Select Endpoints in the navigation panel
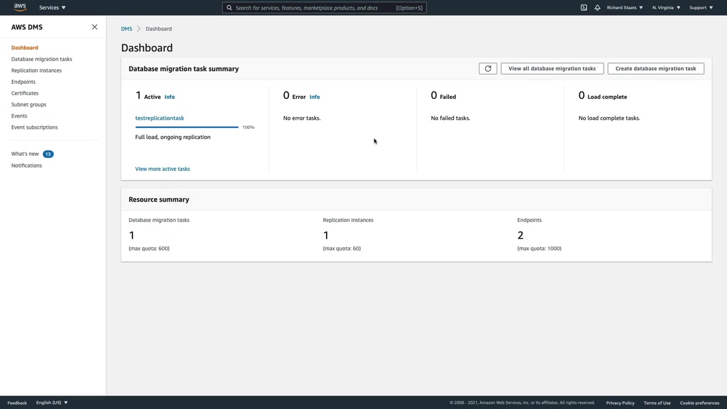The image size is (727, 409). click(23, 82)
